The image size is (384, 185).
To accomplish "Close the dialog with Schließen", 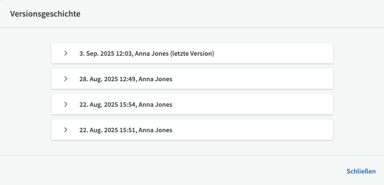I will pyautogui.click(x=361, y=171).
